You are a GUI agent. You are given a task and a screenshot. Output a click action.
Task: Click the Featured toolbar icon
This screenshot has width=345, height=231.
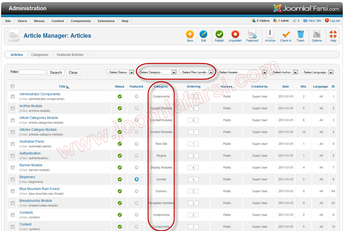coord(252,35)
